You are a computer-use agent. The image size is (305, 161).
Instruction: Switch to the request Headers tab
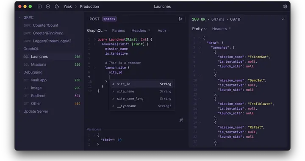pos(139,31)
